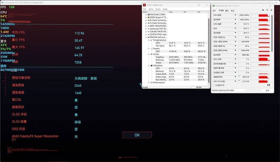
Task: Collapse Temperatures node in HWMonitor
Action: pyautogui.click(x=149, y=40)
